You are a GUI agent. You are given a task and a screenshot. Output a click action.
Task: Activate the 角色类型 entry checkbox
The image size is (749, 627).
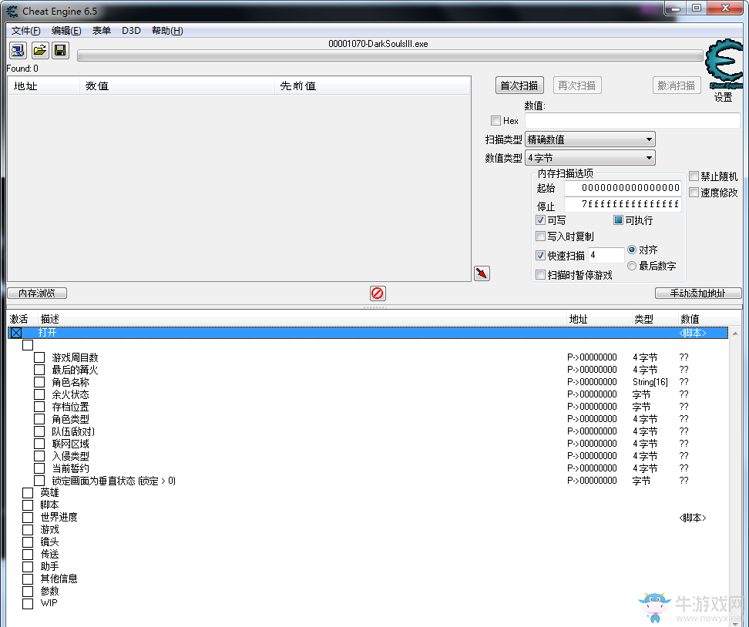click(39, 419)
